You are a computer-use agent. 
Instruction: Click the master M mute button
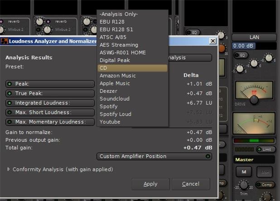coord(244,172)
